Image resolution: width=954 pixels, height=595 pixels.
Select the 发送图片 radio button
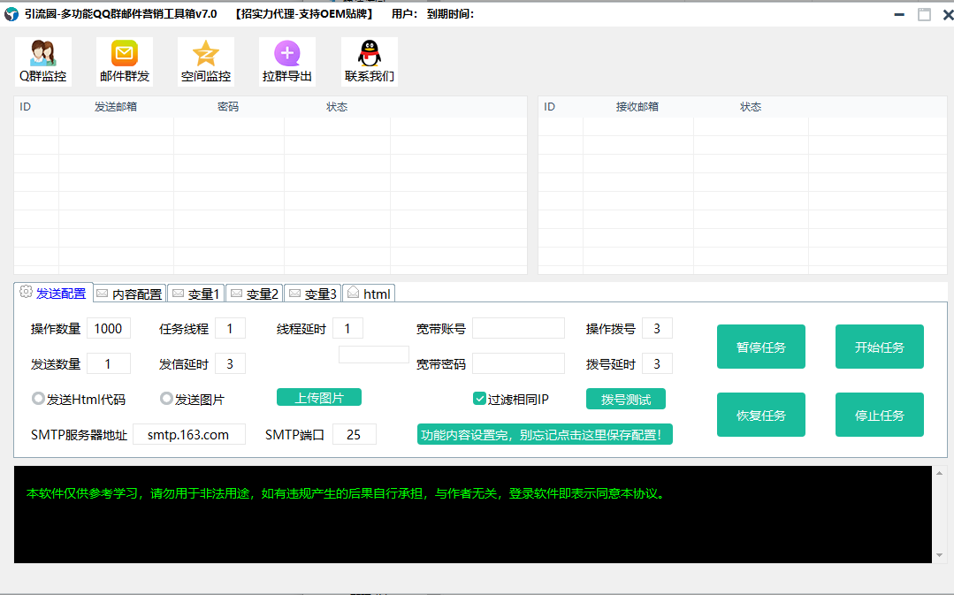pos(166,399)
